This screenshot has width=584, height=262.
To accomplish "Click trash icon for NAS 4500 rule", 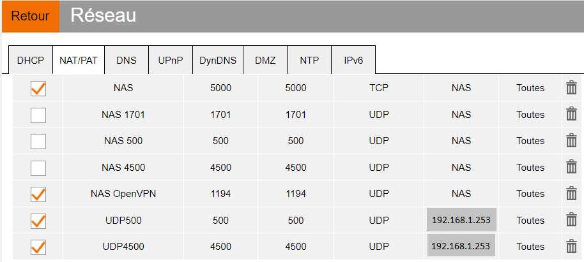I will click(571, 167).
